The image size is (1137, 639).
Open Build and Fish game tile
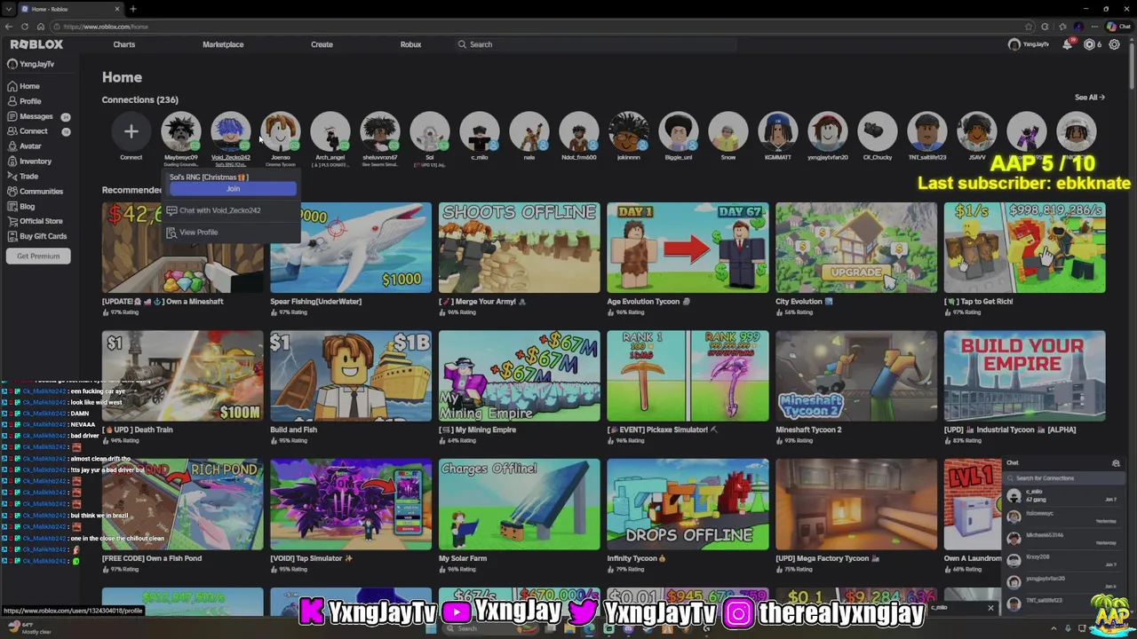click(351, 376)
